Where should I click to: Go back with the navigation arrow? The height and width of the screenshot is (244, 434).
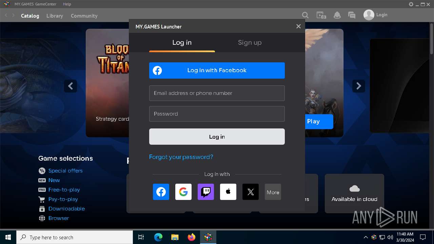pos(6,15)
